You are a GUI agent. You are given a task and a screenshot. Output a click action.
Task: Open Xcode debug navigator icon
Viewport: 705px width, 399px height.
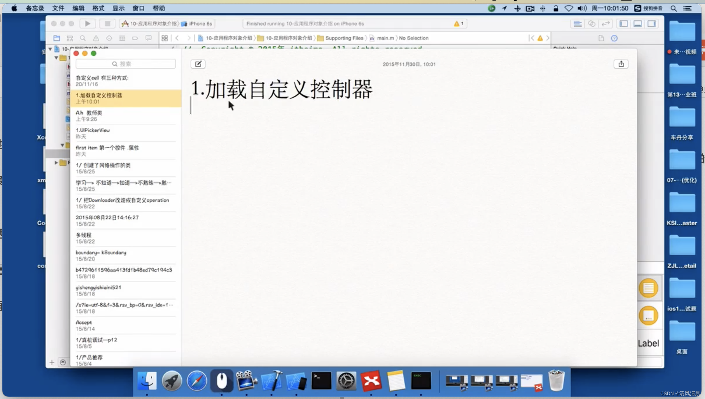coord(122,38)
